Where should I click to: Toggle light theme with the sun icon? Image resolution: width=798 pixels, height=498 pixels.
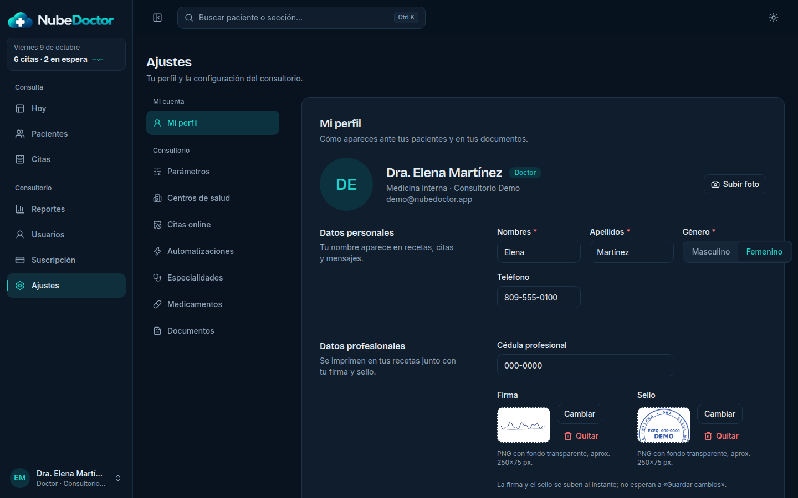pyautogui.click(x=774, y=18)
